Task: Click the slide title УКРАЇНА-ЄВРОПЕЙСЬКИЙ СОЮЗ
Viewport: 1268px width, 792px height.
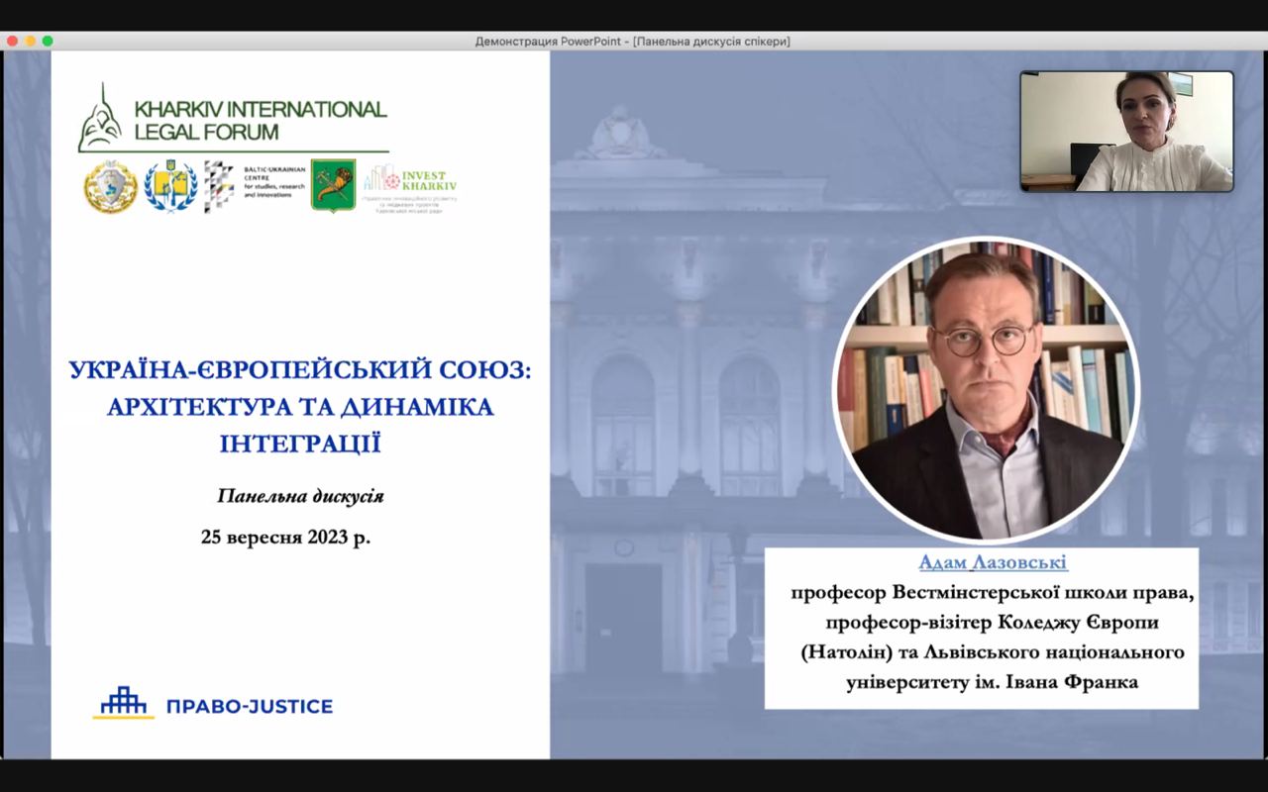Action: point(300,371)
